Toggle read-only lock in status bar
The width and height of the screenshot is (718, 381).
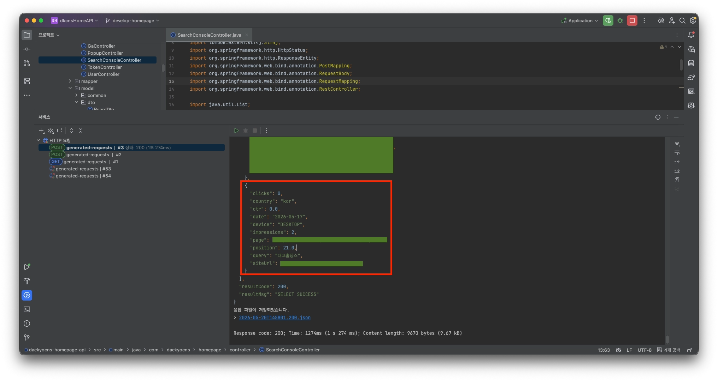pos(689,350)
